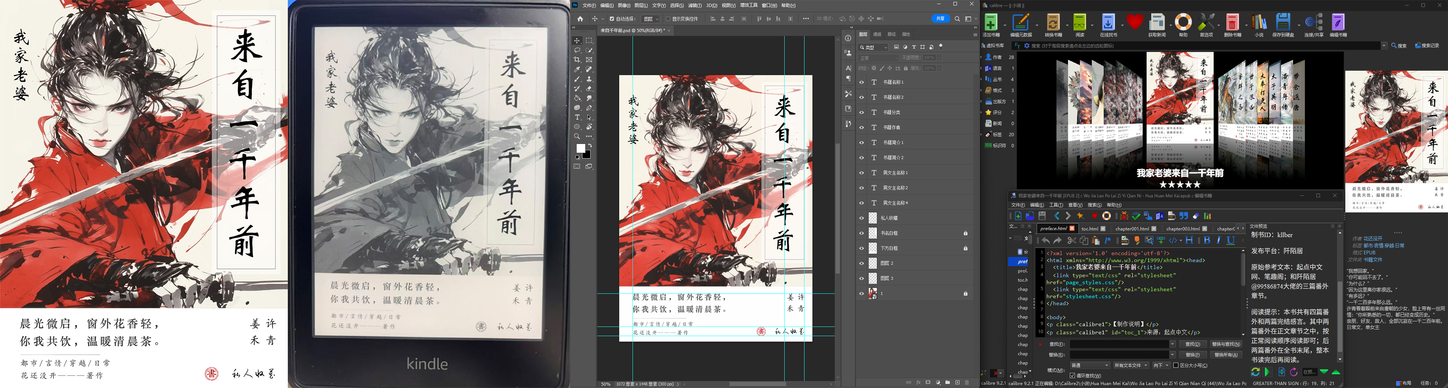
Task: Enable the 显示变换控件 checkbox
Action: 668,18
